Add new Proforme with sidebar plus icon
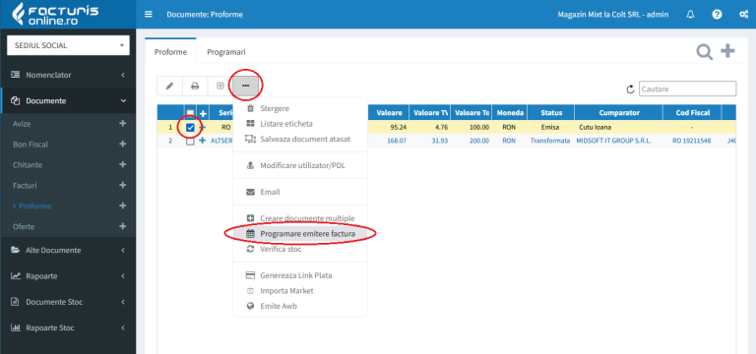Image resolution: width=756 pixels, height=354 pixels. tap(122, 206)
